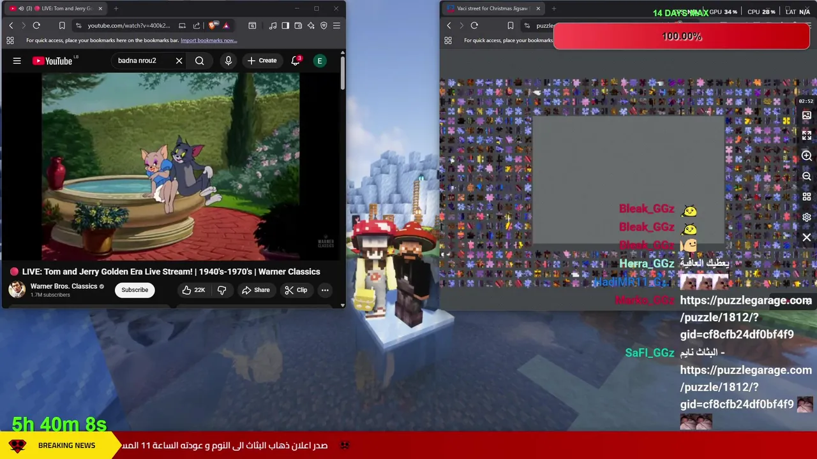Open puzzle settings gear
This screenshot has width=817, height=459.
807,217
